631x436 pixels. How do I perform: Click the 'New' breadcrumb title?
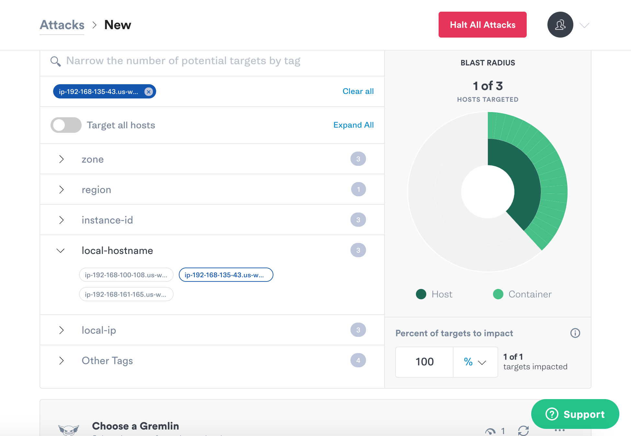pos(118,25)
